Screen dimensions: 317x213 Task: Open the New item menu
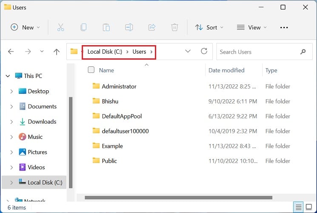tap(25, 27)
